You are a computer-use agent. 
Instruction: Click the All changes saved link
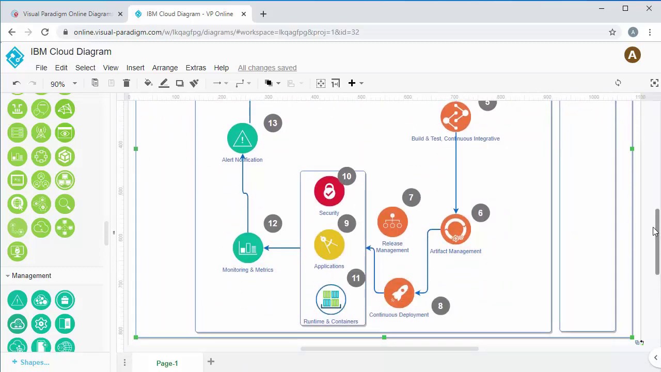click(x=267, y=68)
